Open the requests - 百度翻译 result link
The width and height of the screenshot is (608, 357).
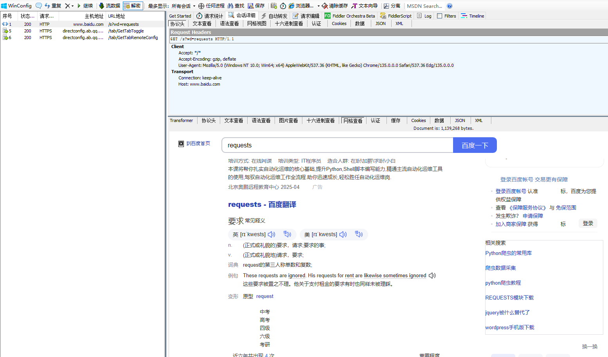pyautogui.click(x=262, y=205)
